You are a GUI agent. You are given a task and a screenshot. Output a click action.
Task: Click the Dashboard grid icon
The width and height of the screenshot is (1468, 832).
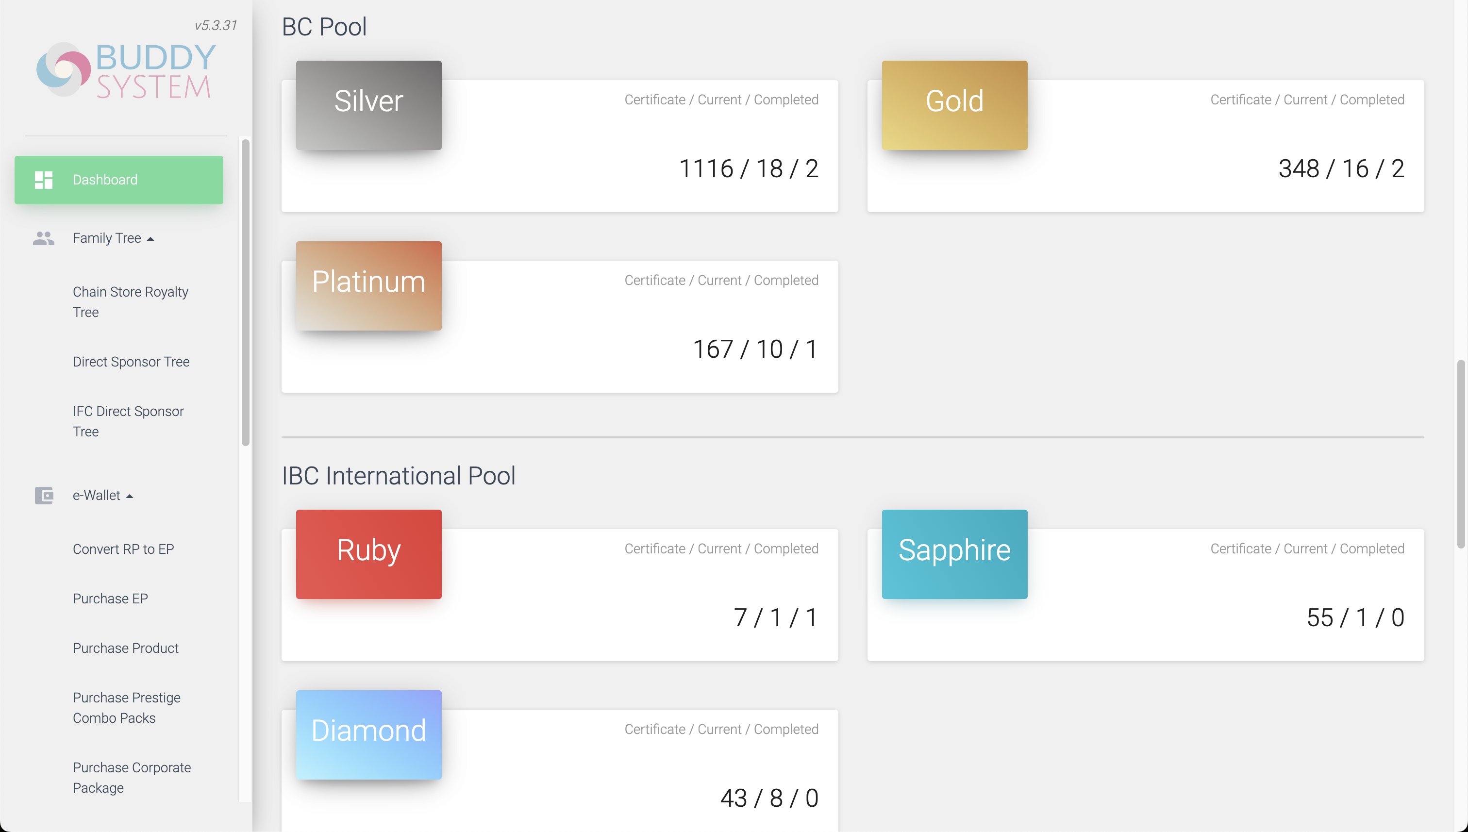click(43, 180)
